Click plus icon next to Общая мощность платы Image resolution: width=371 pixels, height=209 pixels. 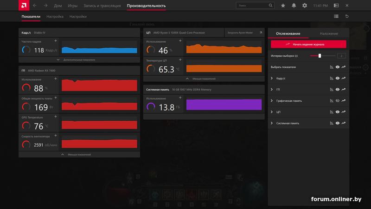coord(56,98)
